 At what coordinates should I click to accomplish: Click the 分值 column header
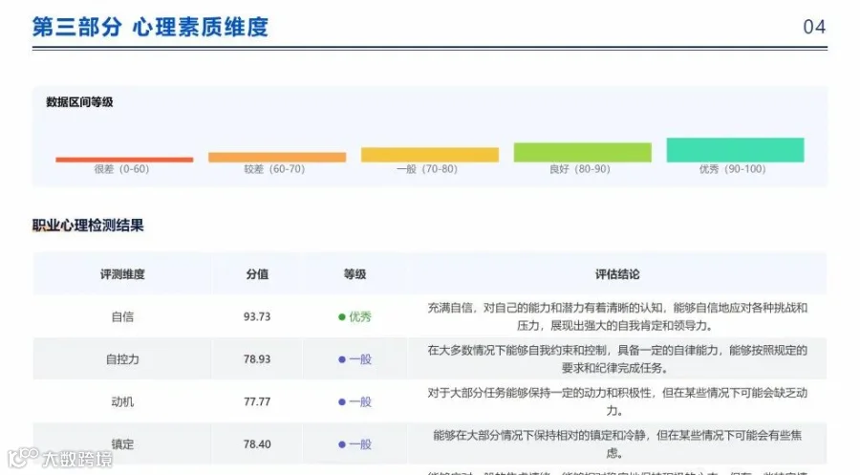click(x=257, y=274)
